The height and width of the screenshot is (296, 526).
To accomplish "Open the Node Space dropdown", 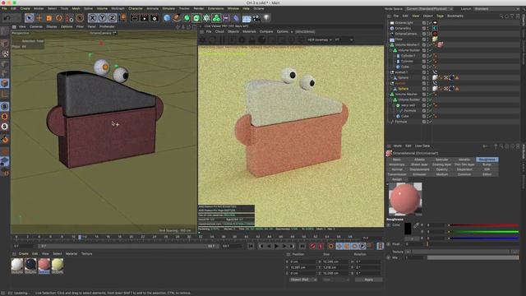I will tap(429, 9).
